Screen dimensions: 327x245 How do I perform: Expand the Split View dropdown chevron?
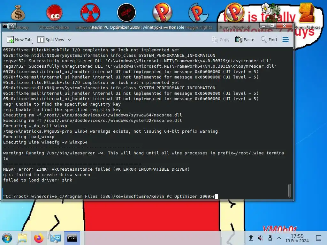pos(70,40)
